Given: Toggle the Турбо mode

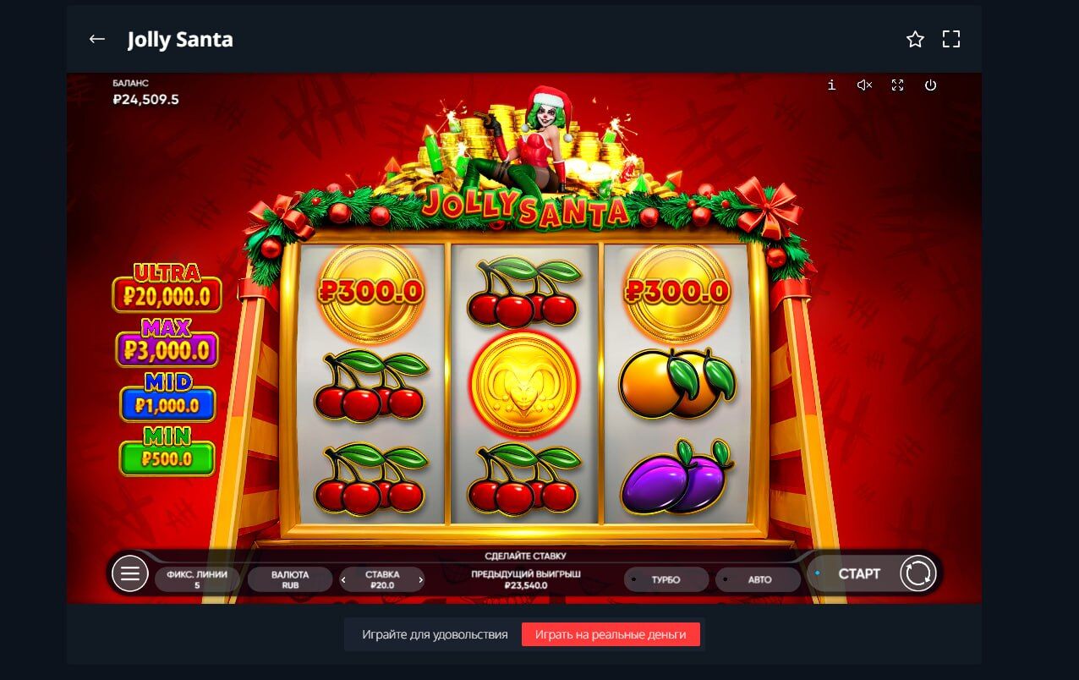Looking at the screenshot, I should (x=666, y=579).
